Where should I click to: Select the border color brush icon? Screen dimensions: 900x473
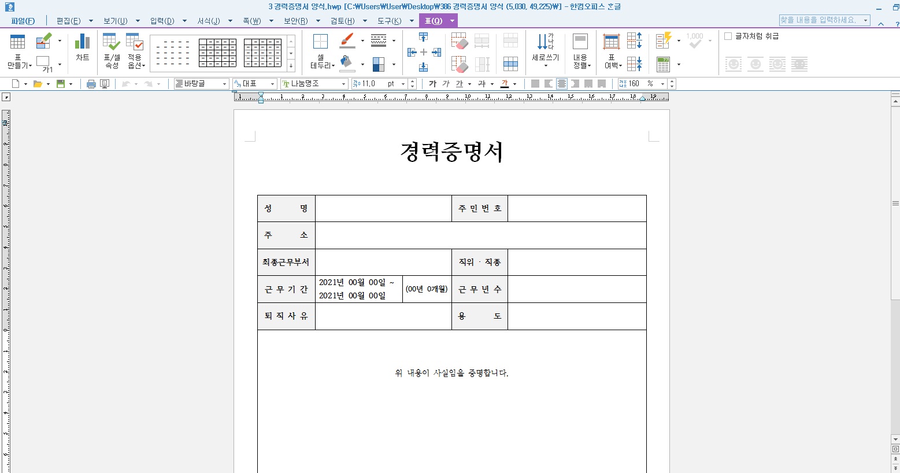(347, 40)
